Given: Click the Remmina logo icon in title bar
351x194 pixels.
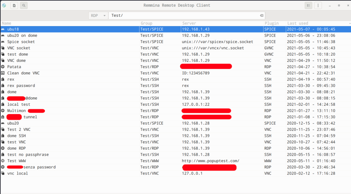Looking at the screenshot, I should coord(4,6).
